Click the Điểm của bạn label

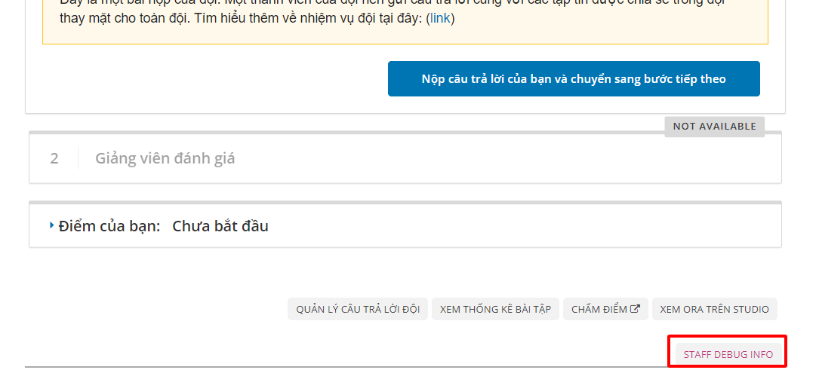coord(109,226)
